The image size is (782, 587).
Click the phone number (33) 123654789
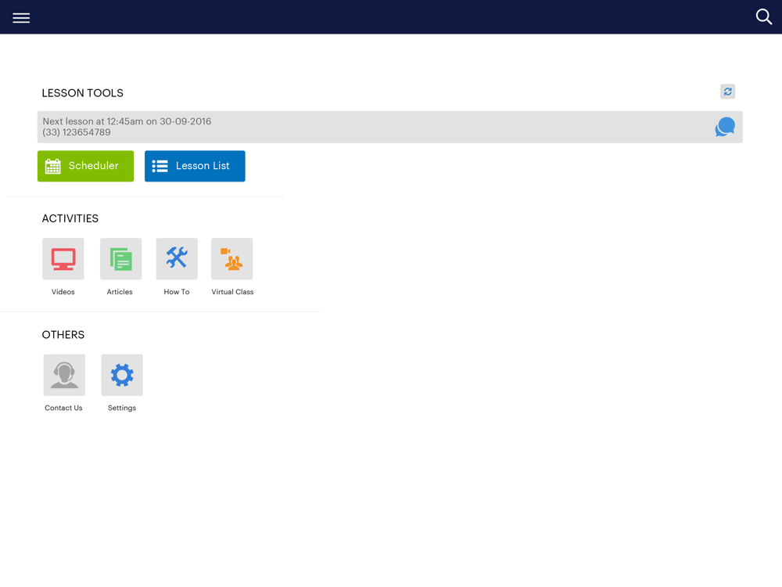77,132
